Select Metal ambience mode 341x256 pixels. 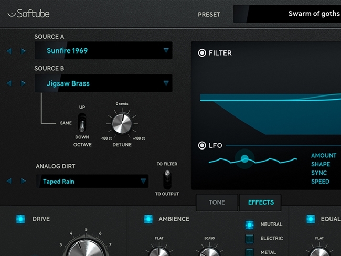(249, 252)
